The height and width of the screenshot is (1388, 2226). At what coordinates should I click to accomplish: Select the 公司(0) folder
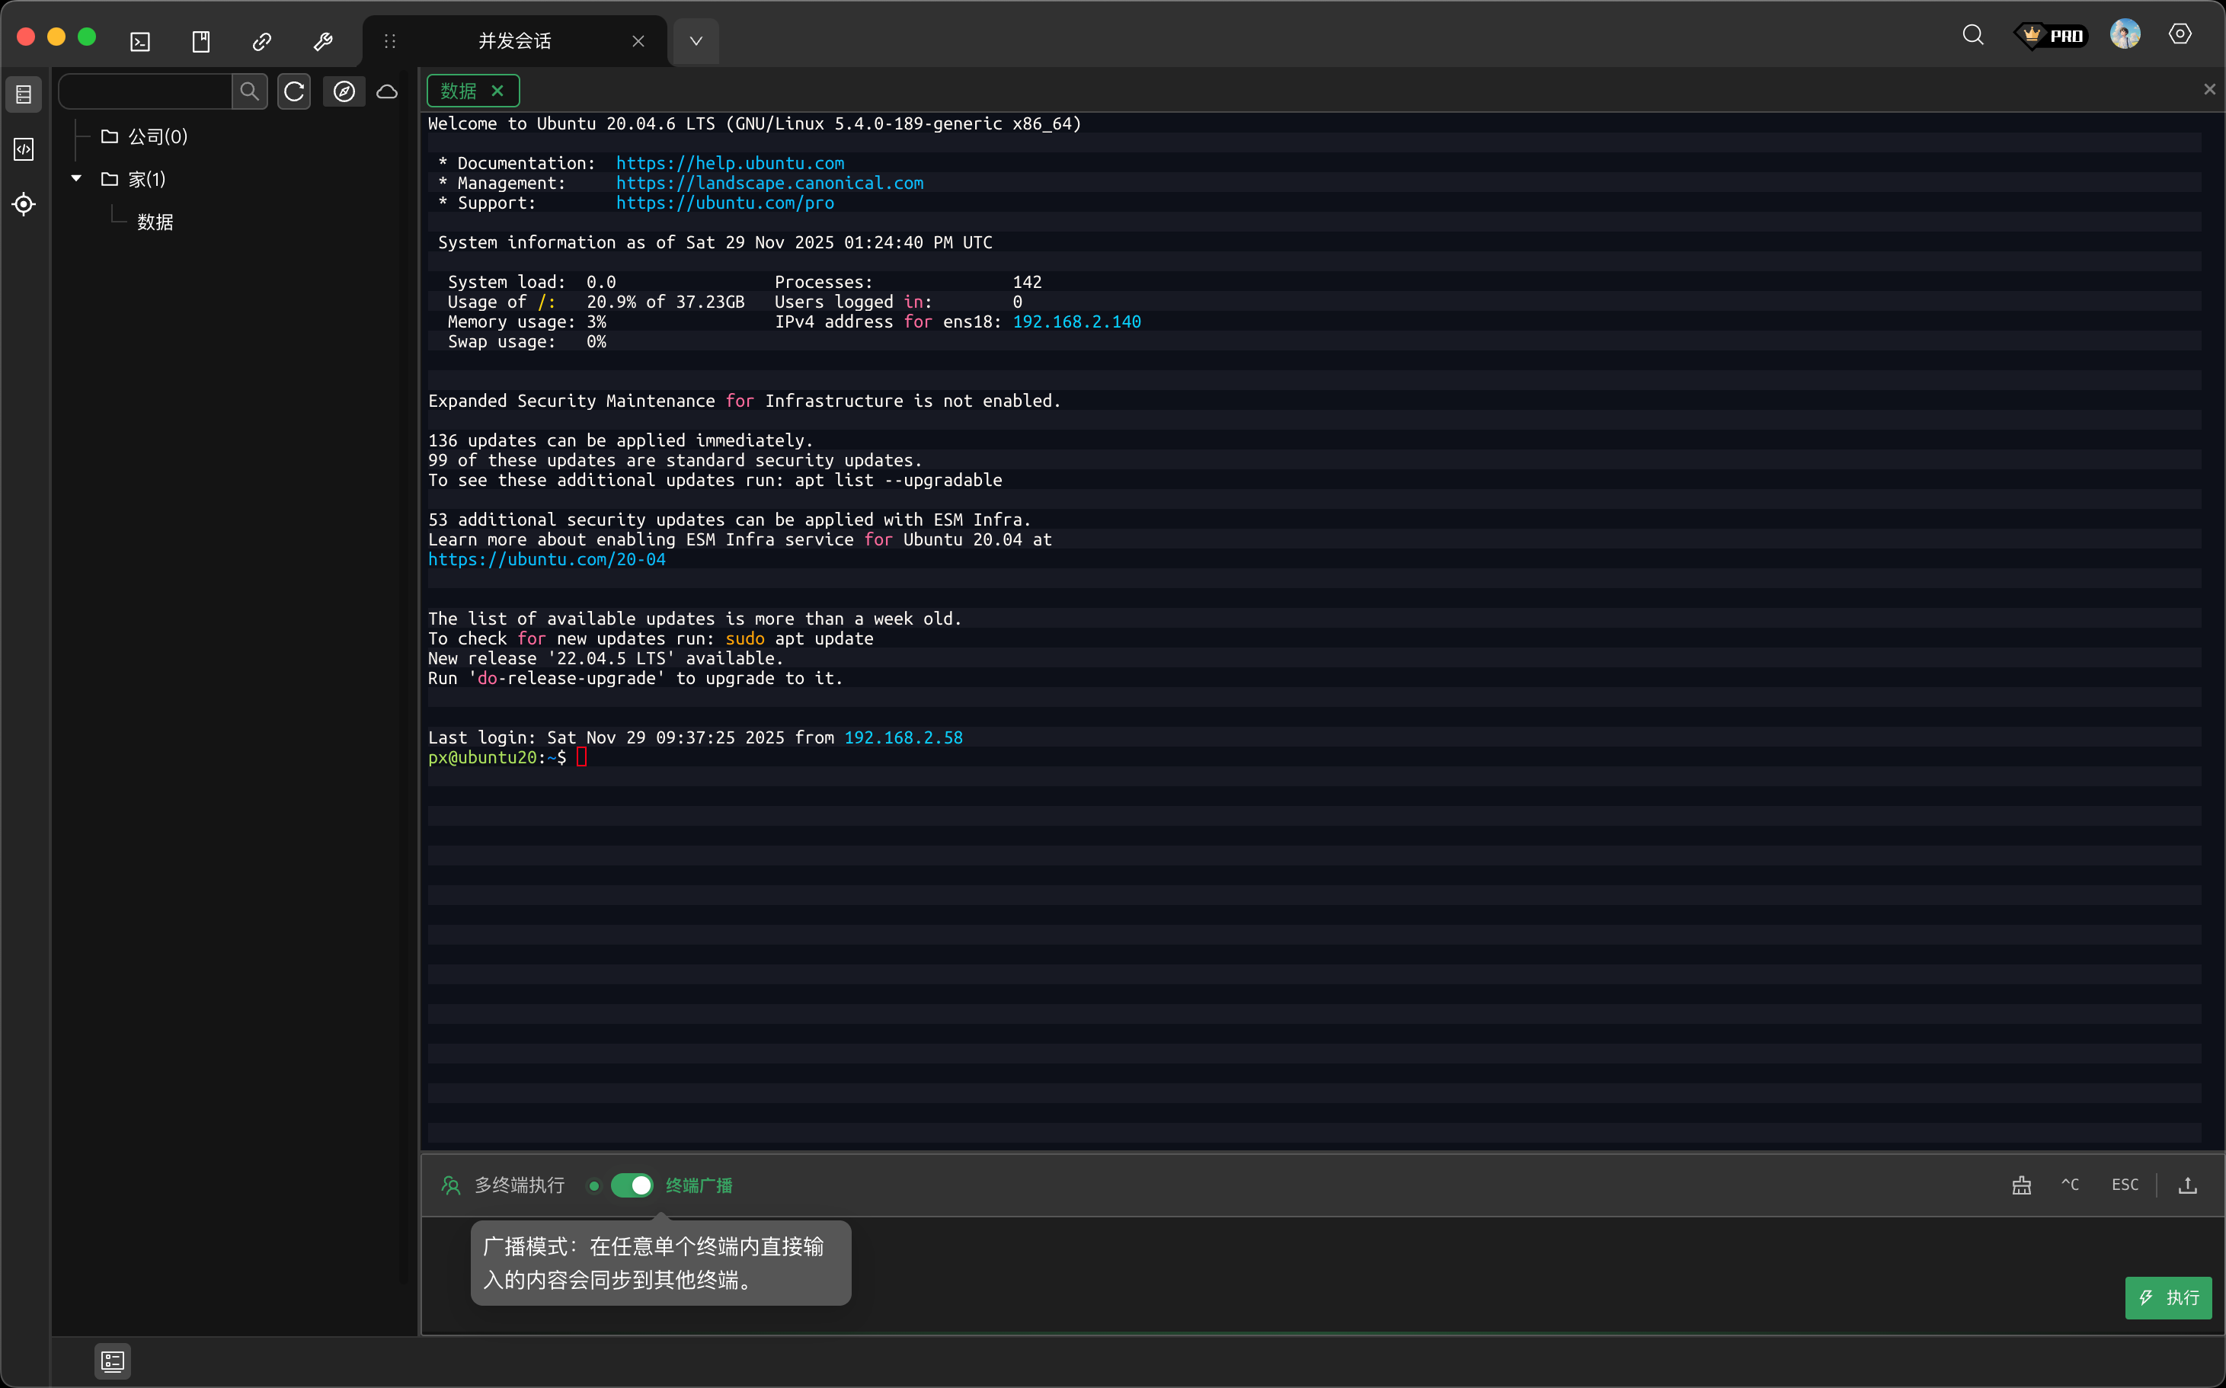click(x=157, y=137)
